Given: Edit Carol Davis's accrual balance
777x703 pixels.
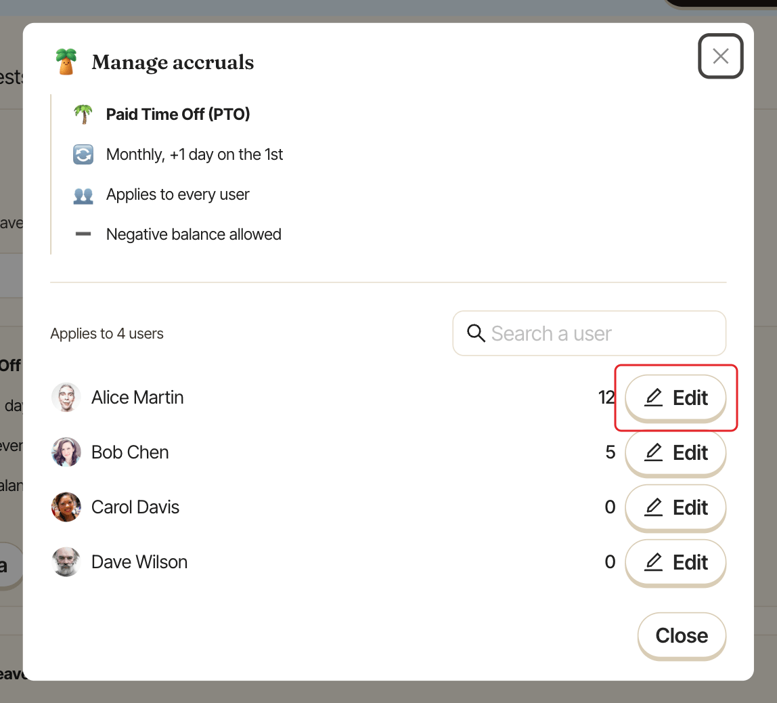Looking at the screenshot, I should tap(675, 508).
